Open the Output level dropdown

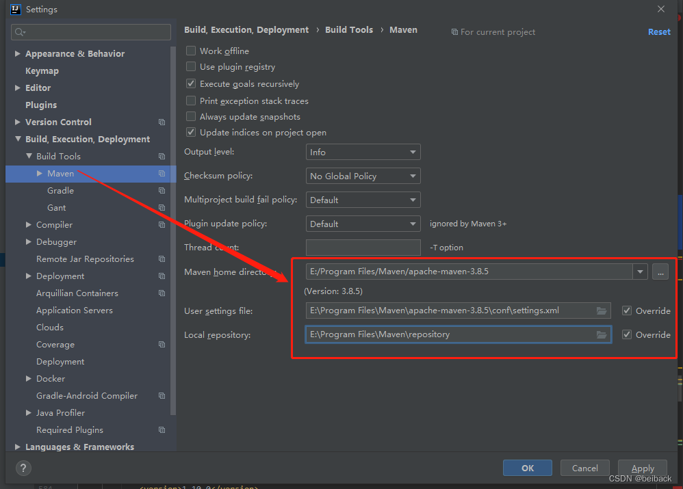(x=363, y=153)
